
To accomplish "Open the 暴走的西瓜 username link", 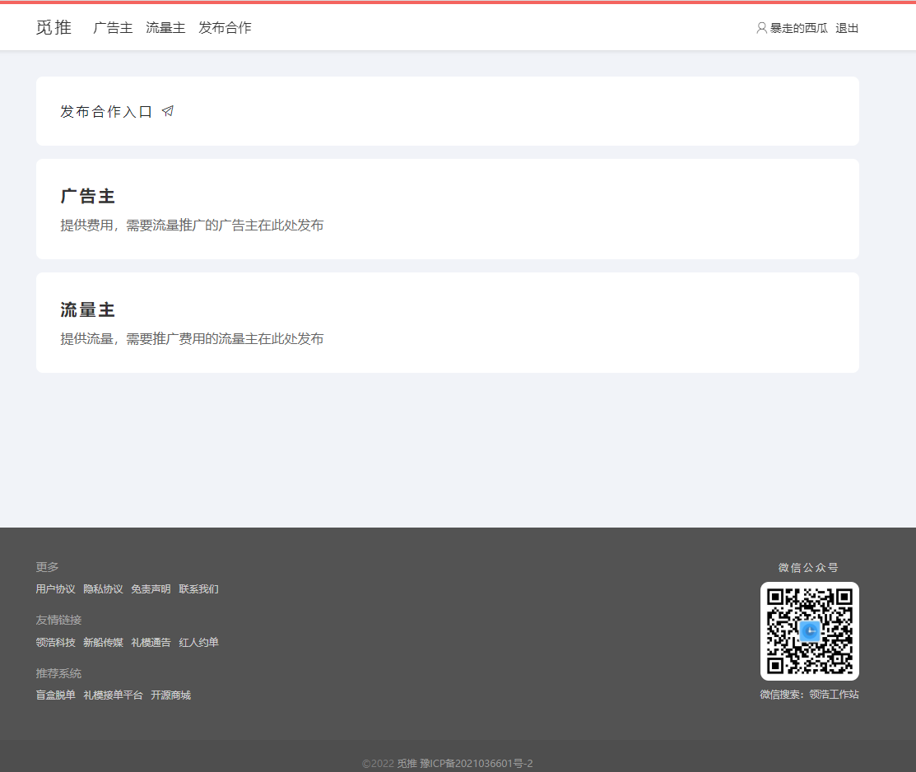I will pos(798,28).
